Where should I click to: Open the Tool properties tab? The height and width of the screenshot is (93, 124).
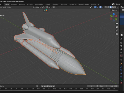121,39
